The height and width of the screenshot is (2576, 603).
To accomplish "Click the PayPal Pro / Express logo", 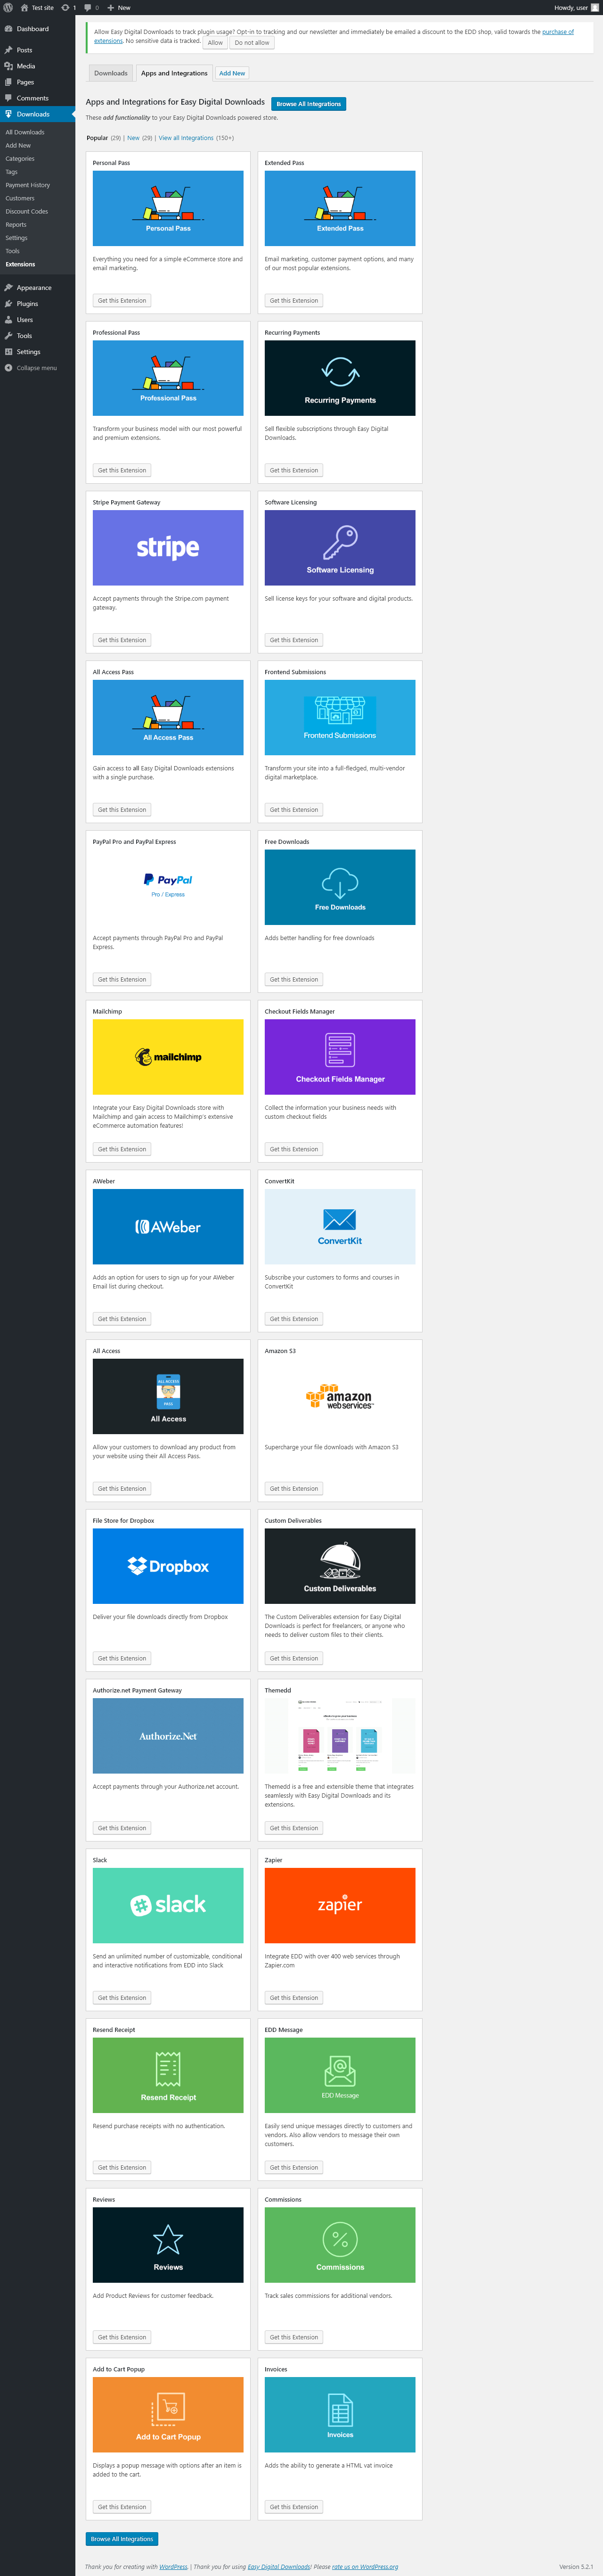I will [168, 886].
